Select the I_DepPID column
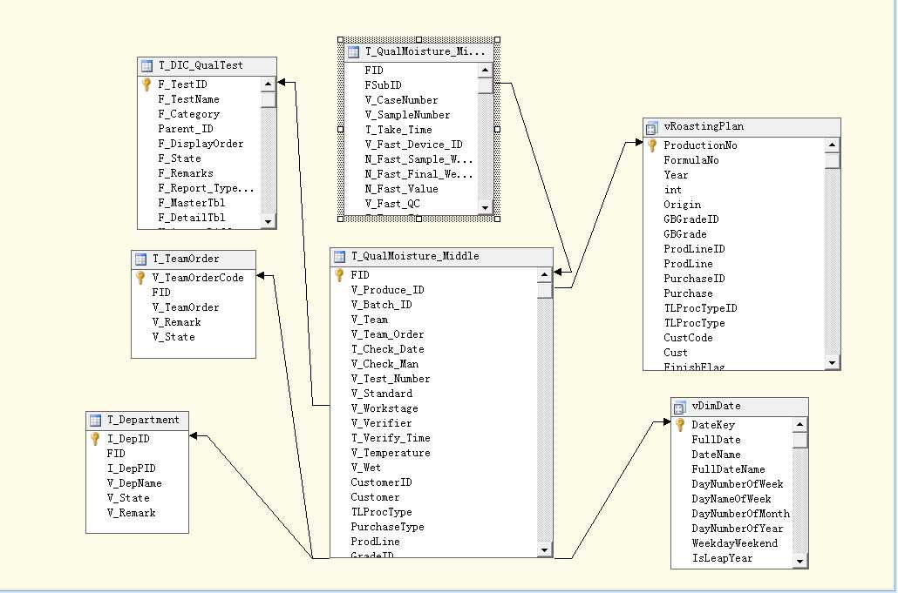 point(131,468)
